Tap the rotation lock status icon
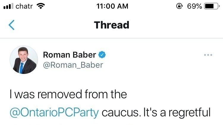Viewport: 223px width, 125px height. [179, 6]
